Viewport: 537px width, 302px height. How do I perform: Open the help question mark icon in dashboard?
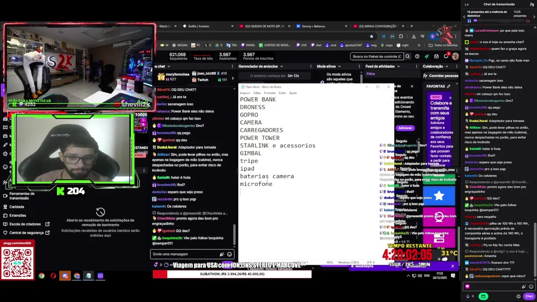[417, 56]
